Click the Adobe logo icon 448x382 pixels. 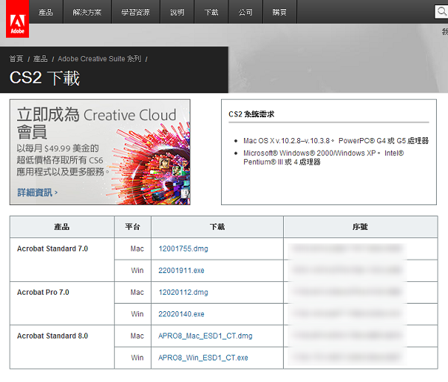(17, 19)
